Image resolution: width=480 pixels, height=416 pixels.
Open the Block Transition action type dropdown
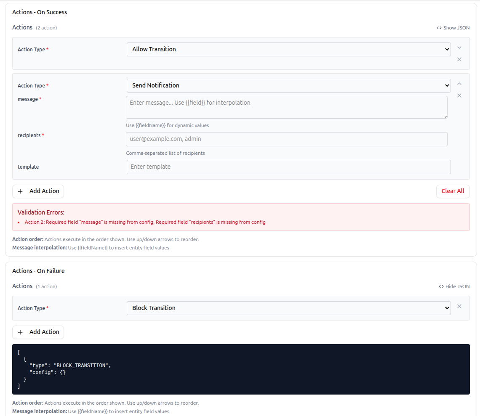(289, 308)
